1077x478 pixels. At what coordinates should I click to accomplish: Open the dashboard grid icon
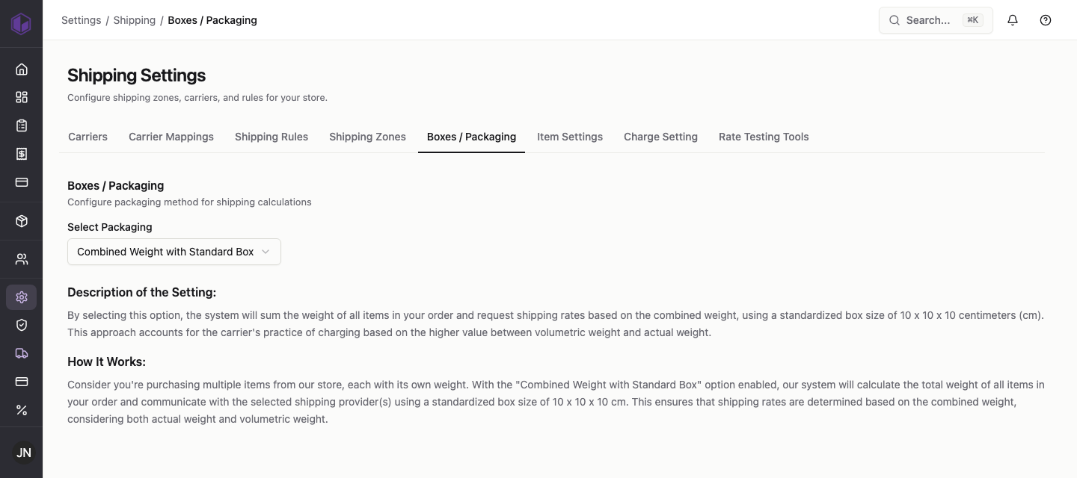tap(22, 97)
